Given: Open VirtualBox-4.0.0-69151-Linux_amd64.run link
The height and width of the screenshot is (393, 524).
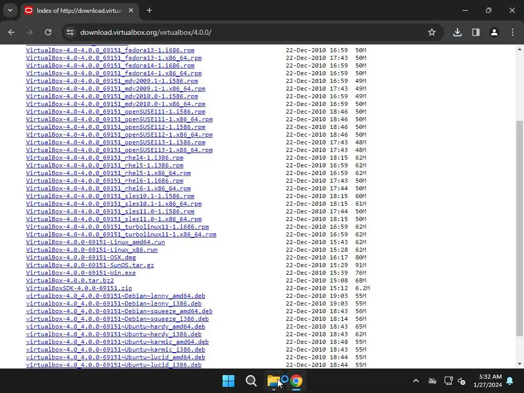Looking at the screenshot, I should coord(95,242).
